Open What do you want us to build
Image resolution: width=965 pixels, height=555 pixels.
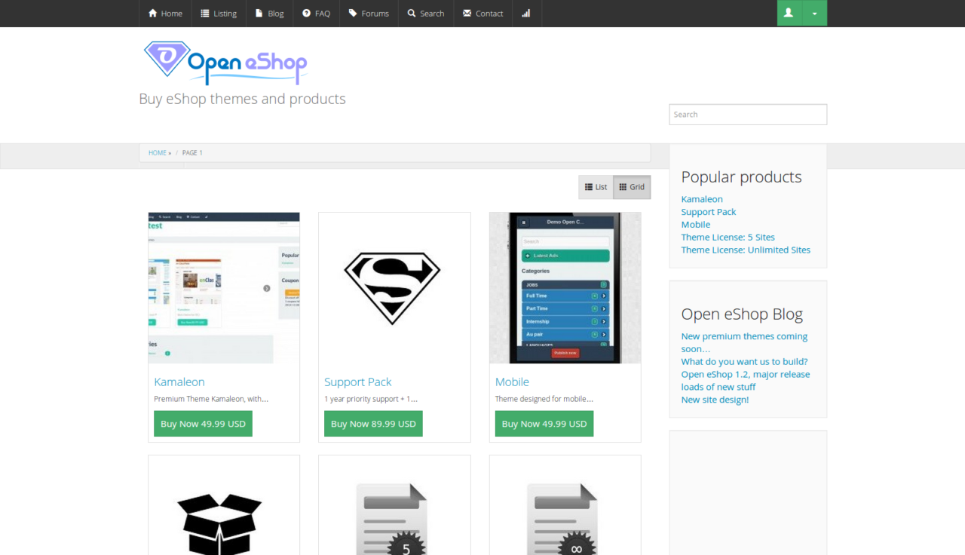[x=745, y=361]
